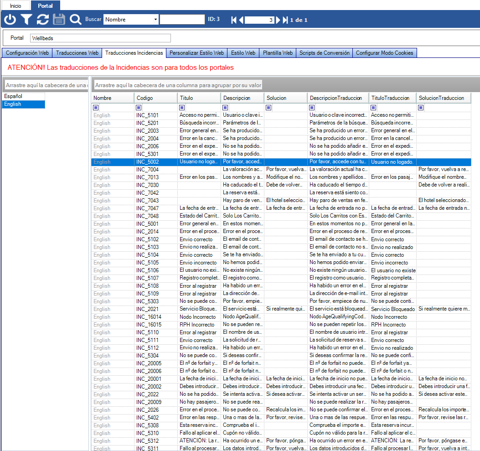
Task: Open the filter icon under Solucion column
Action: click(268, 108)
